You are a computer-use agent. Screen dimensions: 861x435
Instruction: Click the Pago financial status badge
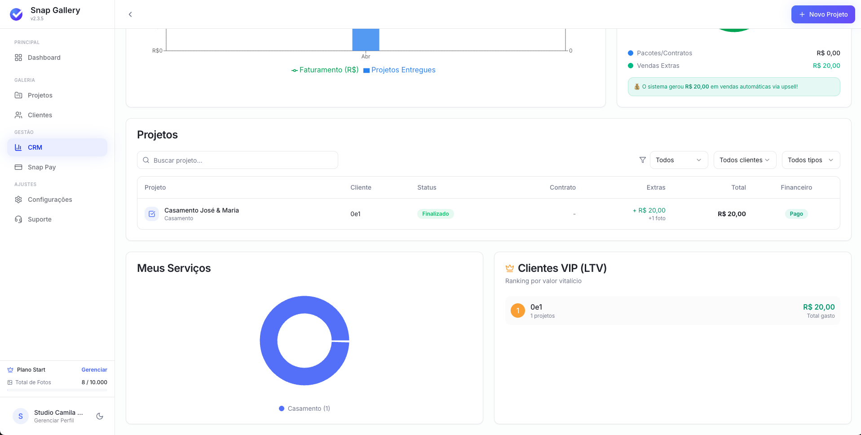coord(796,214)
